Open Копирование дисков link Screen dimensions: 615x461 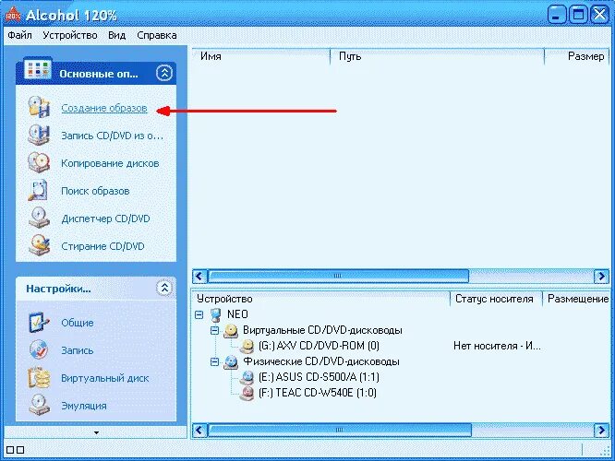(110, 163)
